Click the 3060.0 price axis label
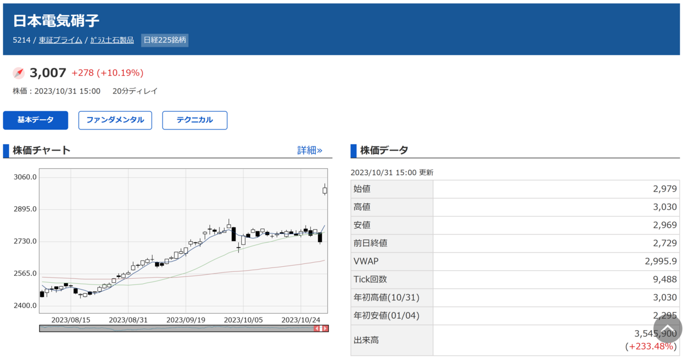Screen dimensions: 684x358 tap(25, 177)
